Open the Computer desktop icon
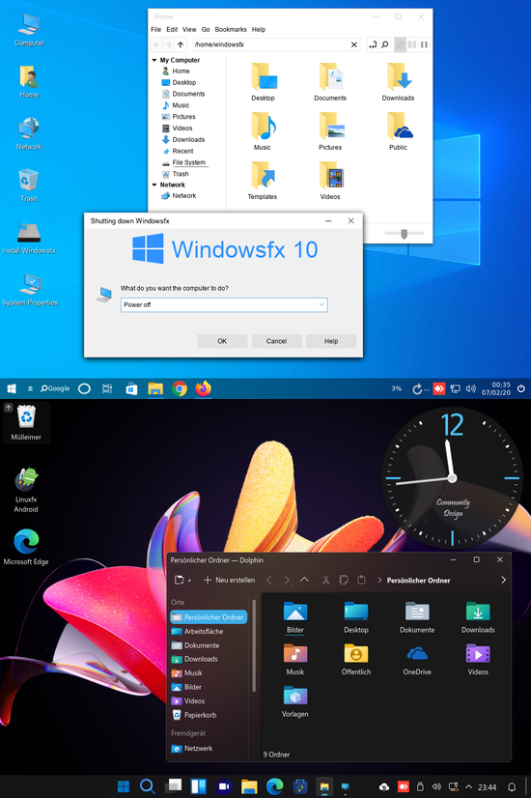This screenshot has width=531, height=798. click(29, 30)
